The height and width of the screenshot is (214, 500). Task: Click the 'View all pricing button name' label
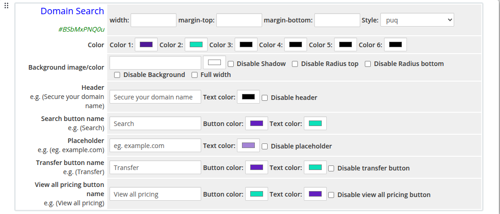(69, 189)
